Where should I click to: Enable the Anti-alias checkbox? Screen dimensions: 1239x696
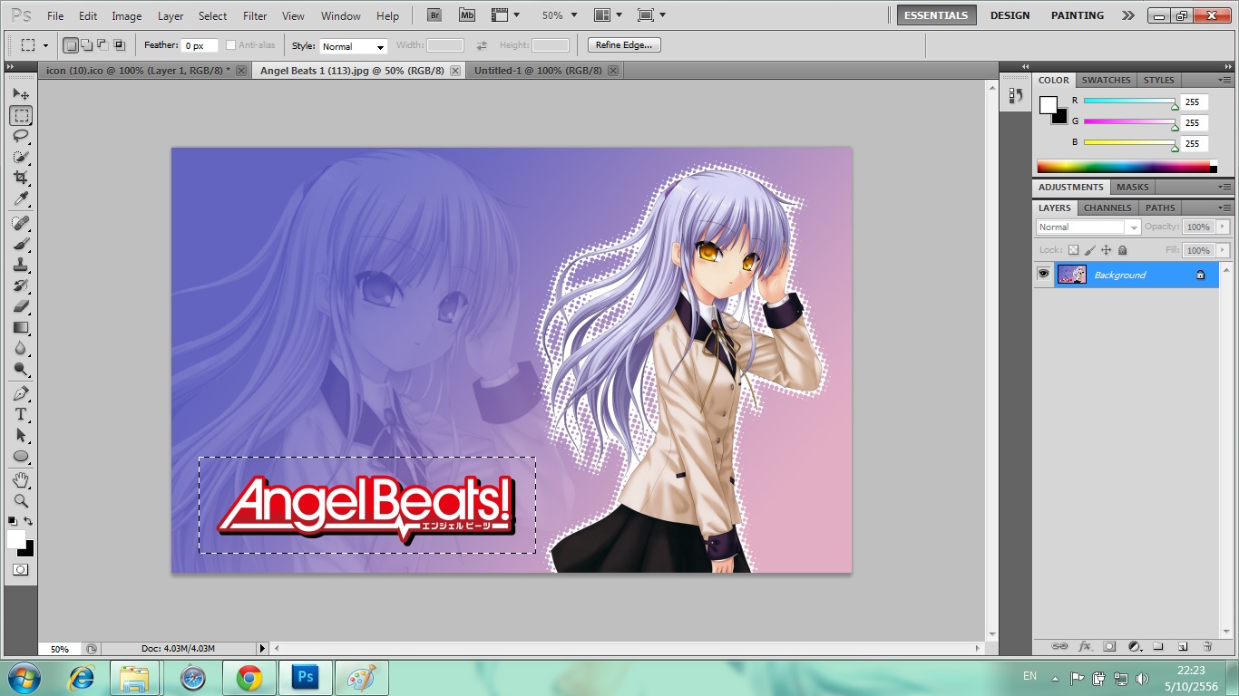230,45
